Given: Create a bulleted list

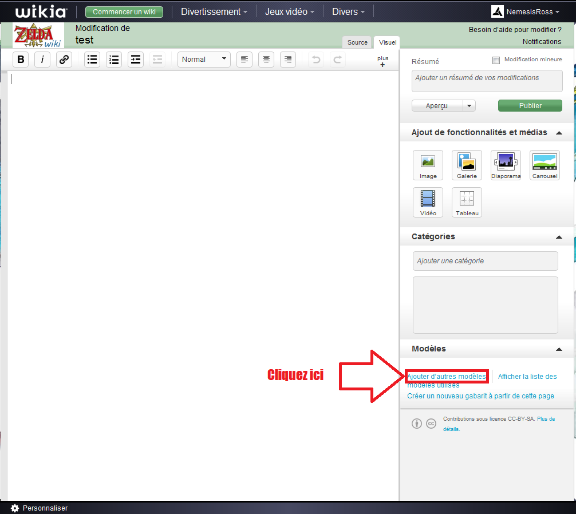Looking at the screenshot, I should tap(92, 60).
